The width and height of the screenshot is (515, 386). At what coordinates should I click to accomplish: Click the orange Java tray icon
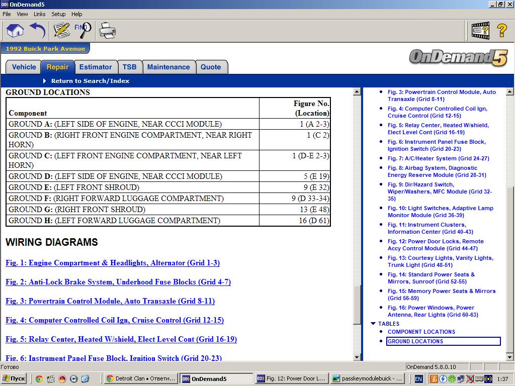(434, 379)
